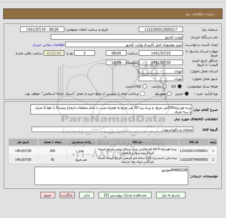226x218 pixels.
Task: Click the delivery province field تهران
Action: (161, 71)
